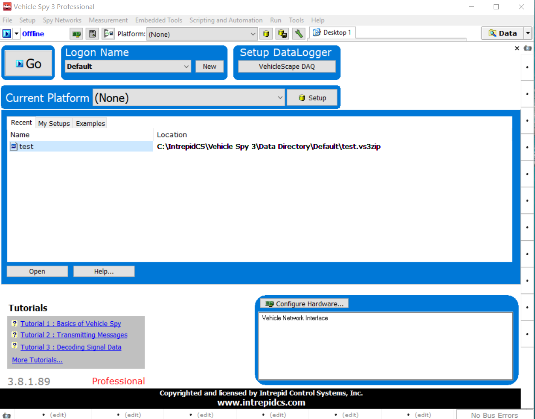Toggle Offline mode in the toolbar
535x419 pixels.
point(33,33)
